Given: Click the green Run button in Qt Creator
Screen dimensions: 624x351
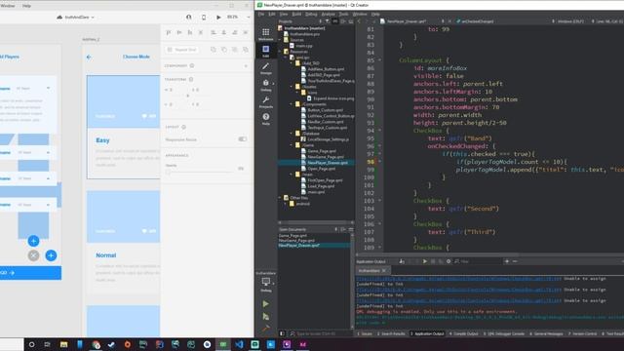Looking at the screenshot, I should tap(265, 304).
